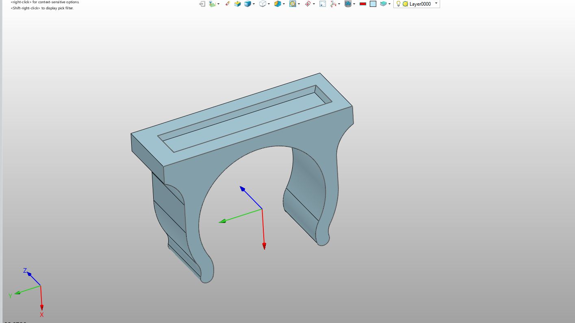Click the '<Shift-right-click> to display pick filter.' hint

pyautogui.click(x=42, y=8)
